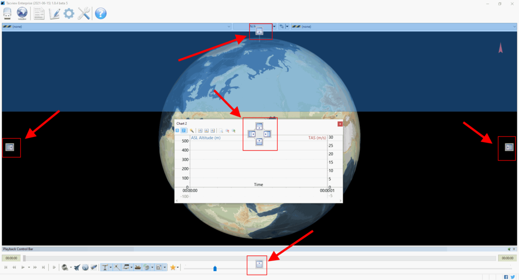Image resolution: width=519 pixels, height=280 pixels.
Task: Rewind the playback
Action: 14,267
